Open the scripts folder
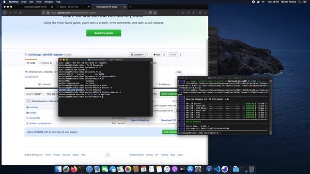 click(33, 113)
